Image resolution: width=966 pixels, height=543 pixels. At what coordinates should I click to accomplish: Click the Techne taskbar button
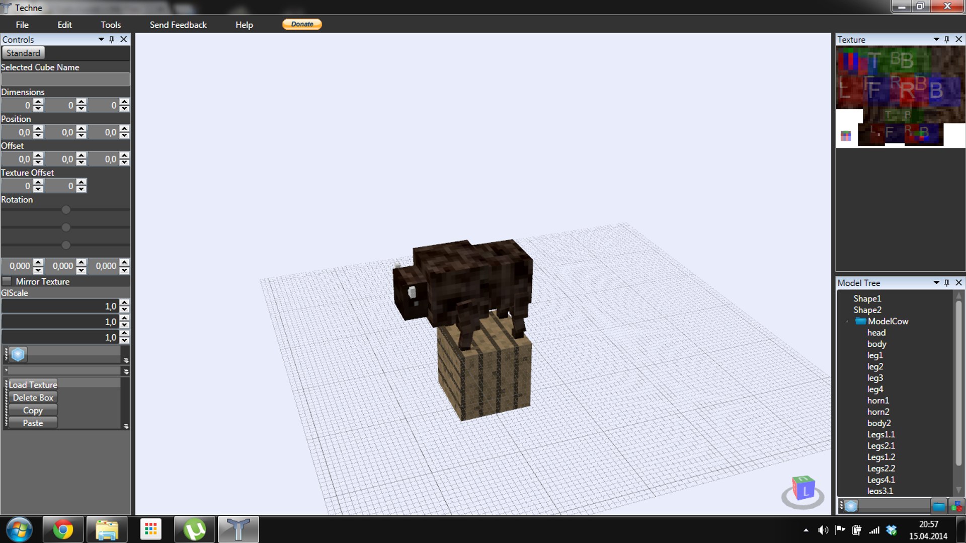click(x=238, y=529)
